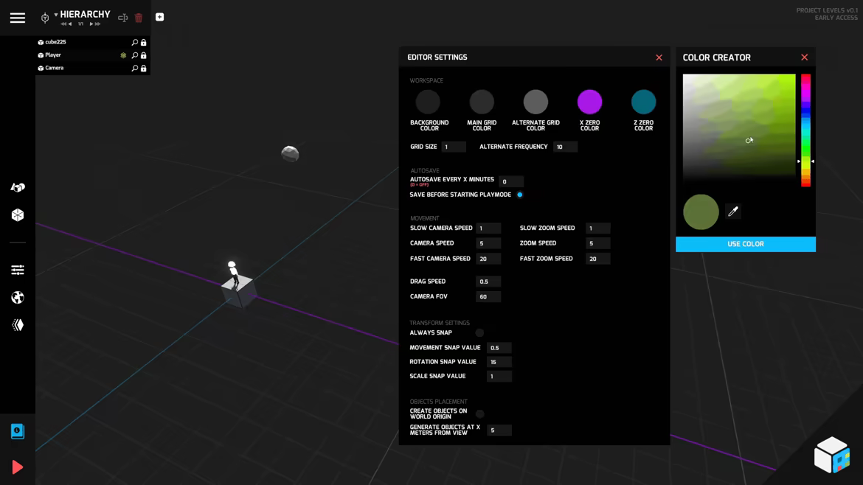The image size is (863, 485).
Task: Click the cube logo in bottom-right corner
Action: (x=831, y=455)
